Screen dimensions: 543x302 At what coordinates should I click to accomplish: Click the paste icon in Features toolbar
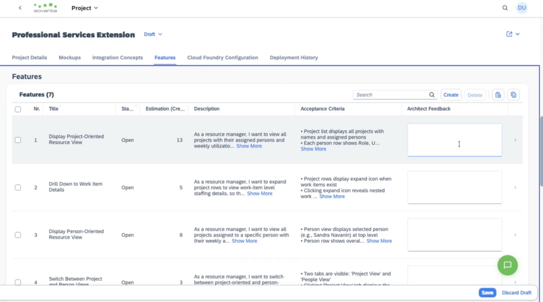click(498, 95)
